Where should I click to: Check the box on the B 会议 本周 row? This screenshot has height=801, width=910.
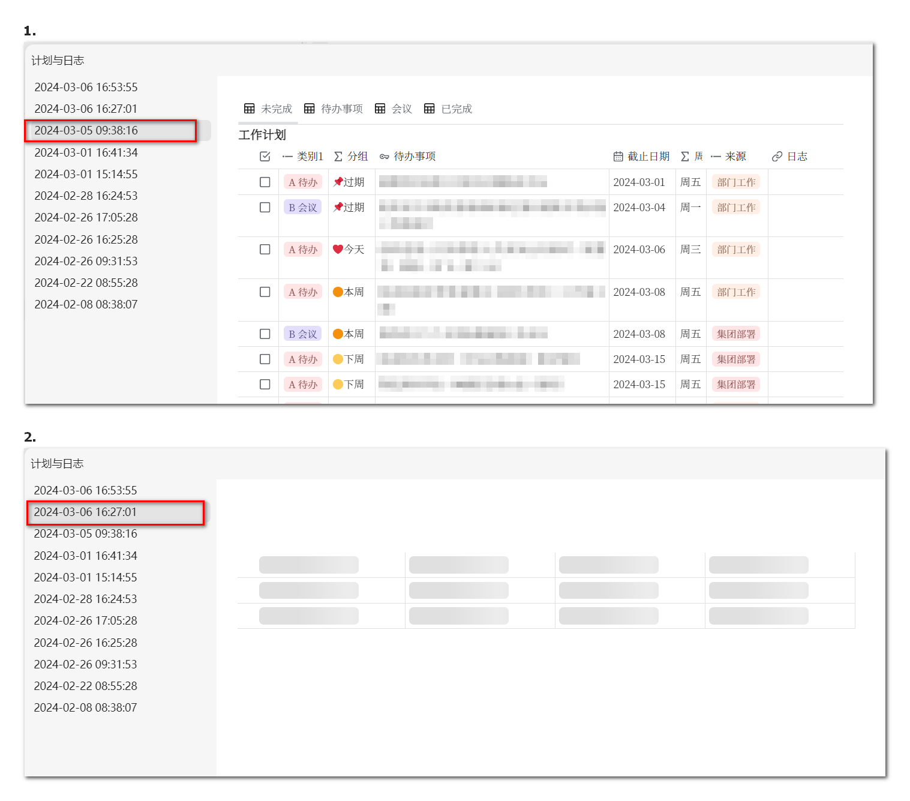coord(265,334)
